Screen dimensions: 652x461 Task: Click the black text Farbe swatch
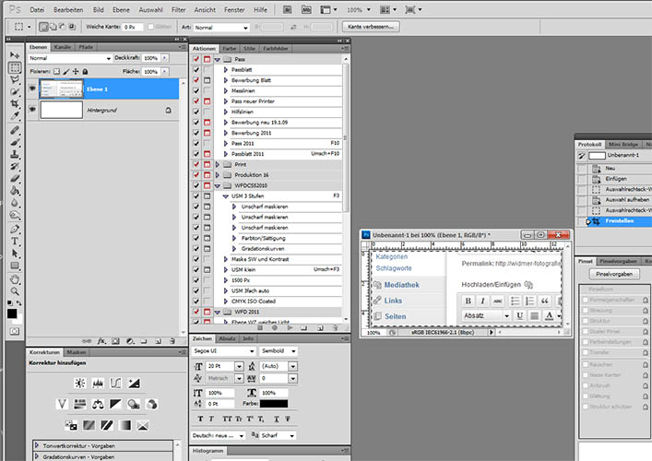coord(273,403)
